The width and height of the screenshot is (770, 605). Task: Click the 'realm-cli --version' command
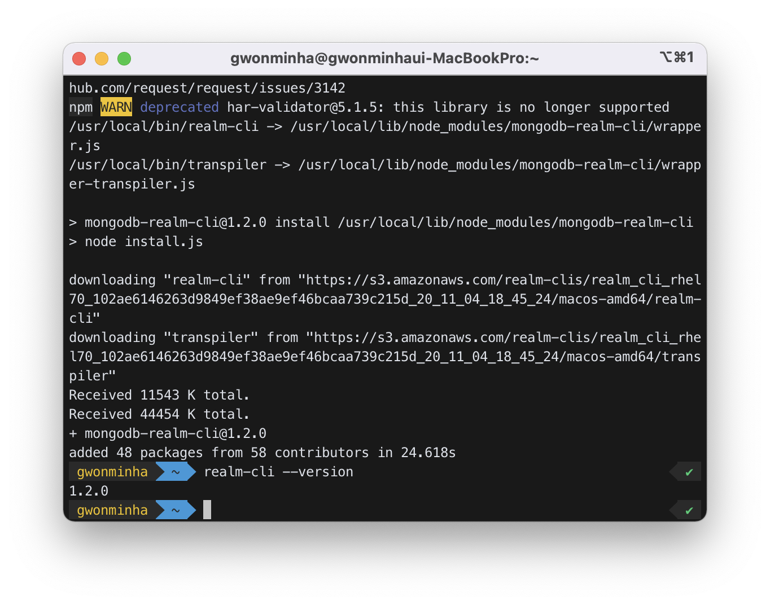pos(278,472)
